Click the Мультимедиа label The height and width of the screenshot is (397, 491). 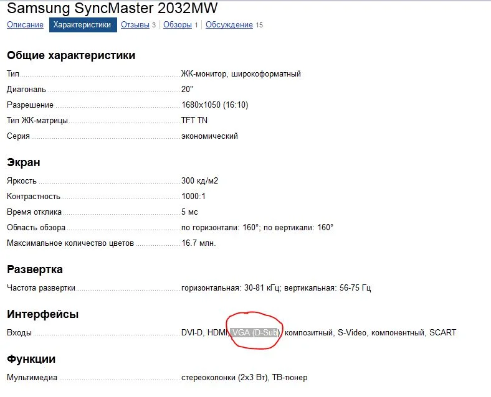(32, 378)
